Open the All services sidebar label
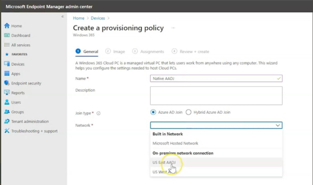The width and height of the screenshot is (313, 185). (x=21, y=45)
